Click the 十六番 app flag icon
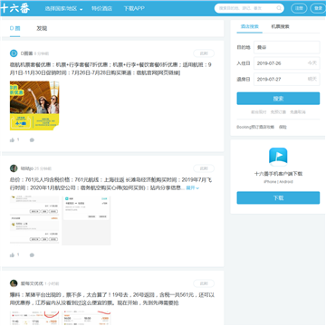This screenshot has height=326, width=326. pyautogui.click(x=278, y=157)
